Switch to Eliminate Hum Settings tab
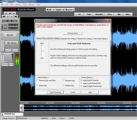 coord(68,39)
